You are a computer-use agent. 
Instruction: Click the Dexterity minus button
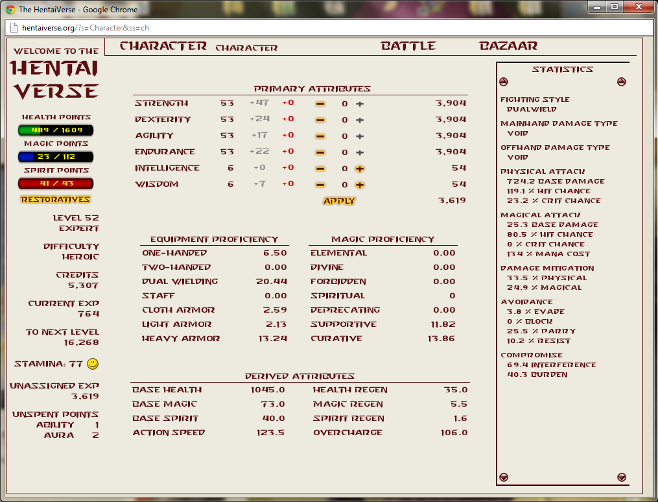[x=320, y=120]
